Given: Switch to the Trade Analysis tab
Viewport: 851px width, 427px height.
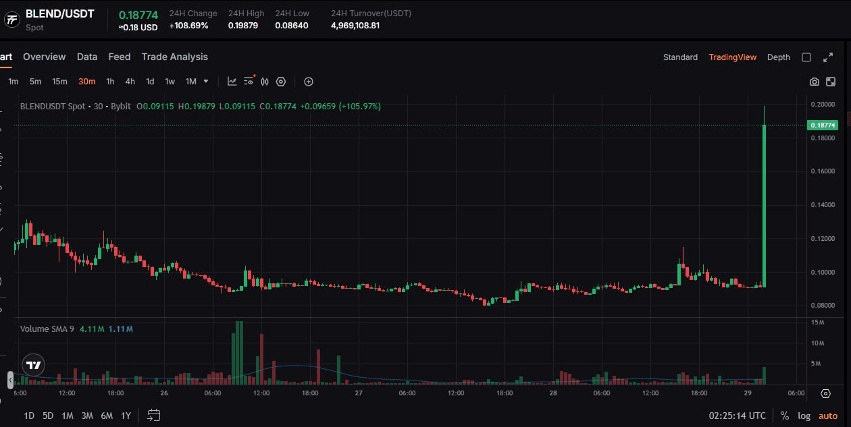Looking at the screenshot, I should click(174, 57).
